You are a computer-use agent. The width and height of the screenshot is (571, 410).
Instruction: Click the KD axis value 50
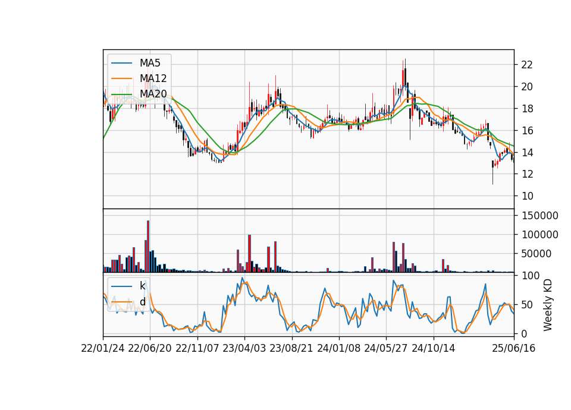527,304
